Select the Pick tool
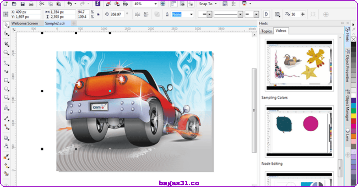 click(x=6, y=25)
